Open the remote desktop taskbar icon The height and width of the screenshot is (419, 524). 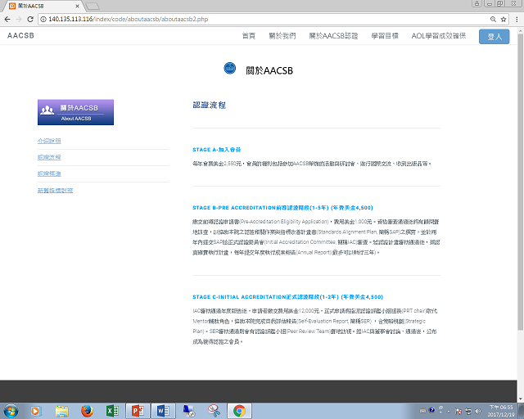(189, 411)
